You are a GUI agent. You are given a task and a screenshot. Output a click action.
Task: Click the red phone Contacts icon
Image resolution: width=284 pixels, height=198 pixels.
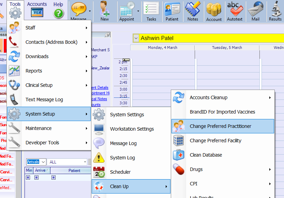[x=13, y=42]
